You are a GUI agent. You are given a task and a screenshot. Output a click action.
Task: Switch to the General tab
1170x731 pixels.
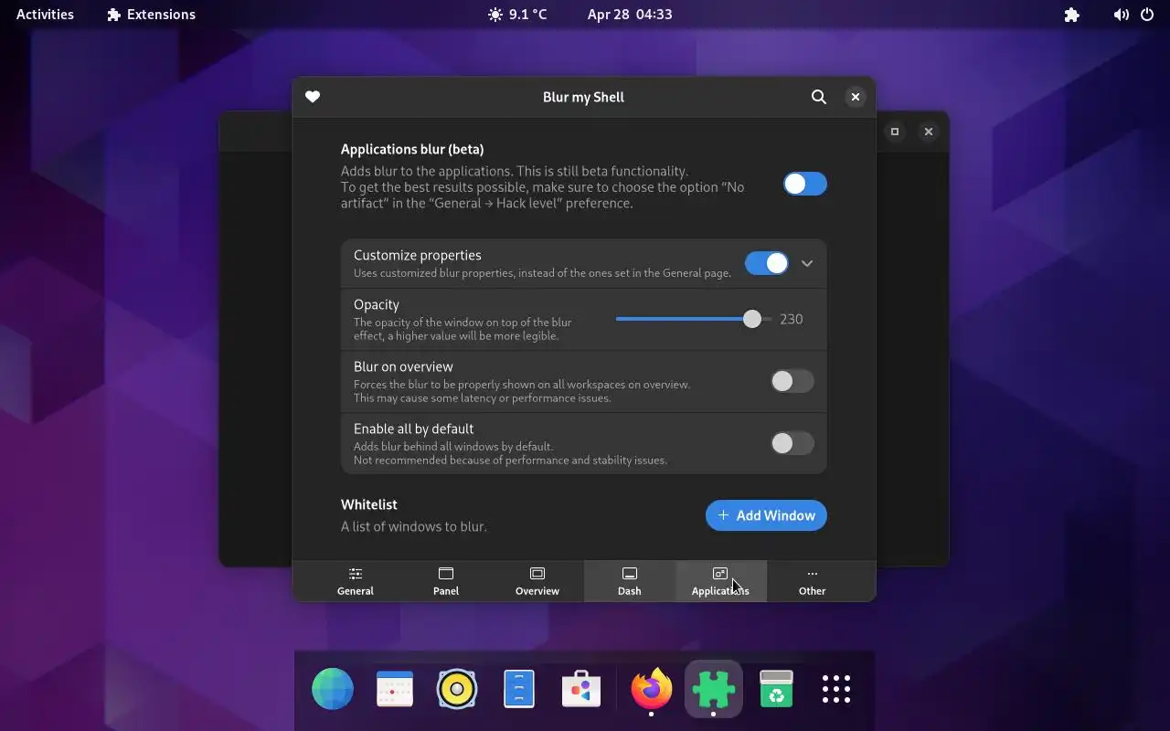(356, 581)
